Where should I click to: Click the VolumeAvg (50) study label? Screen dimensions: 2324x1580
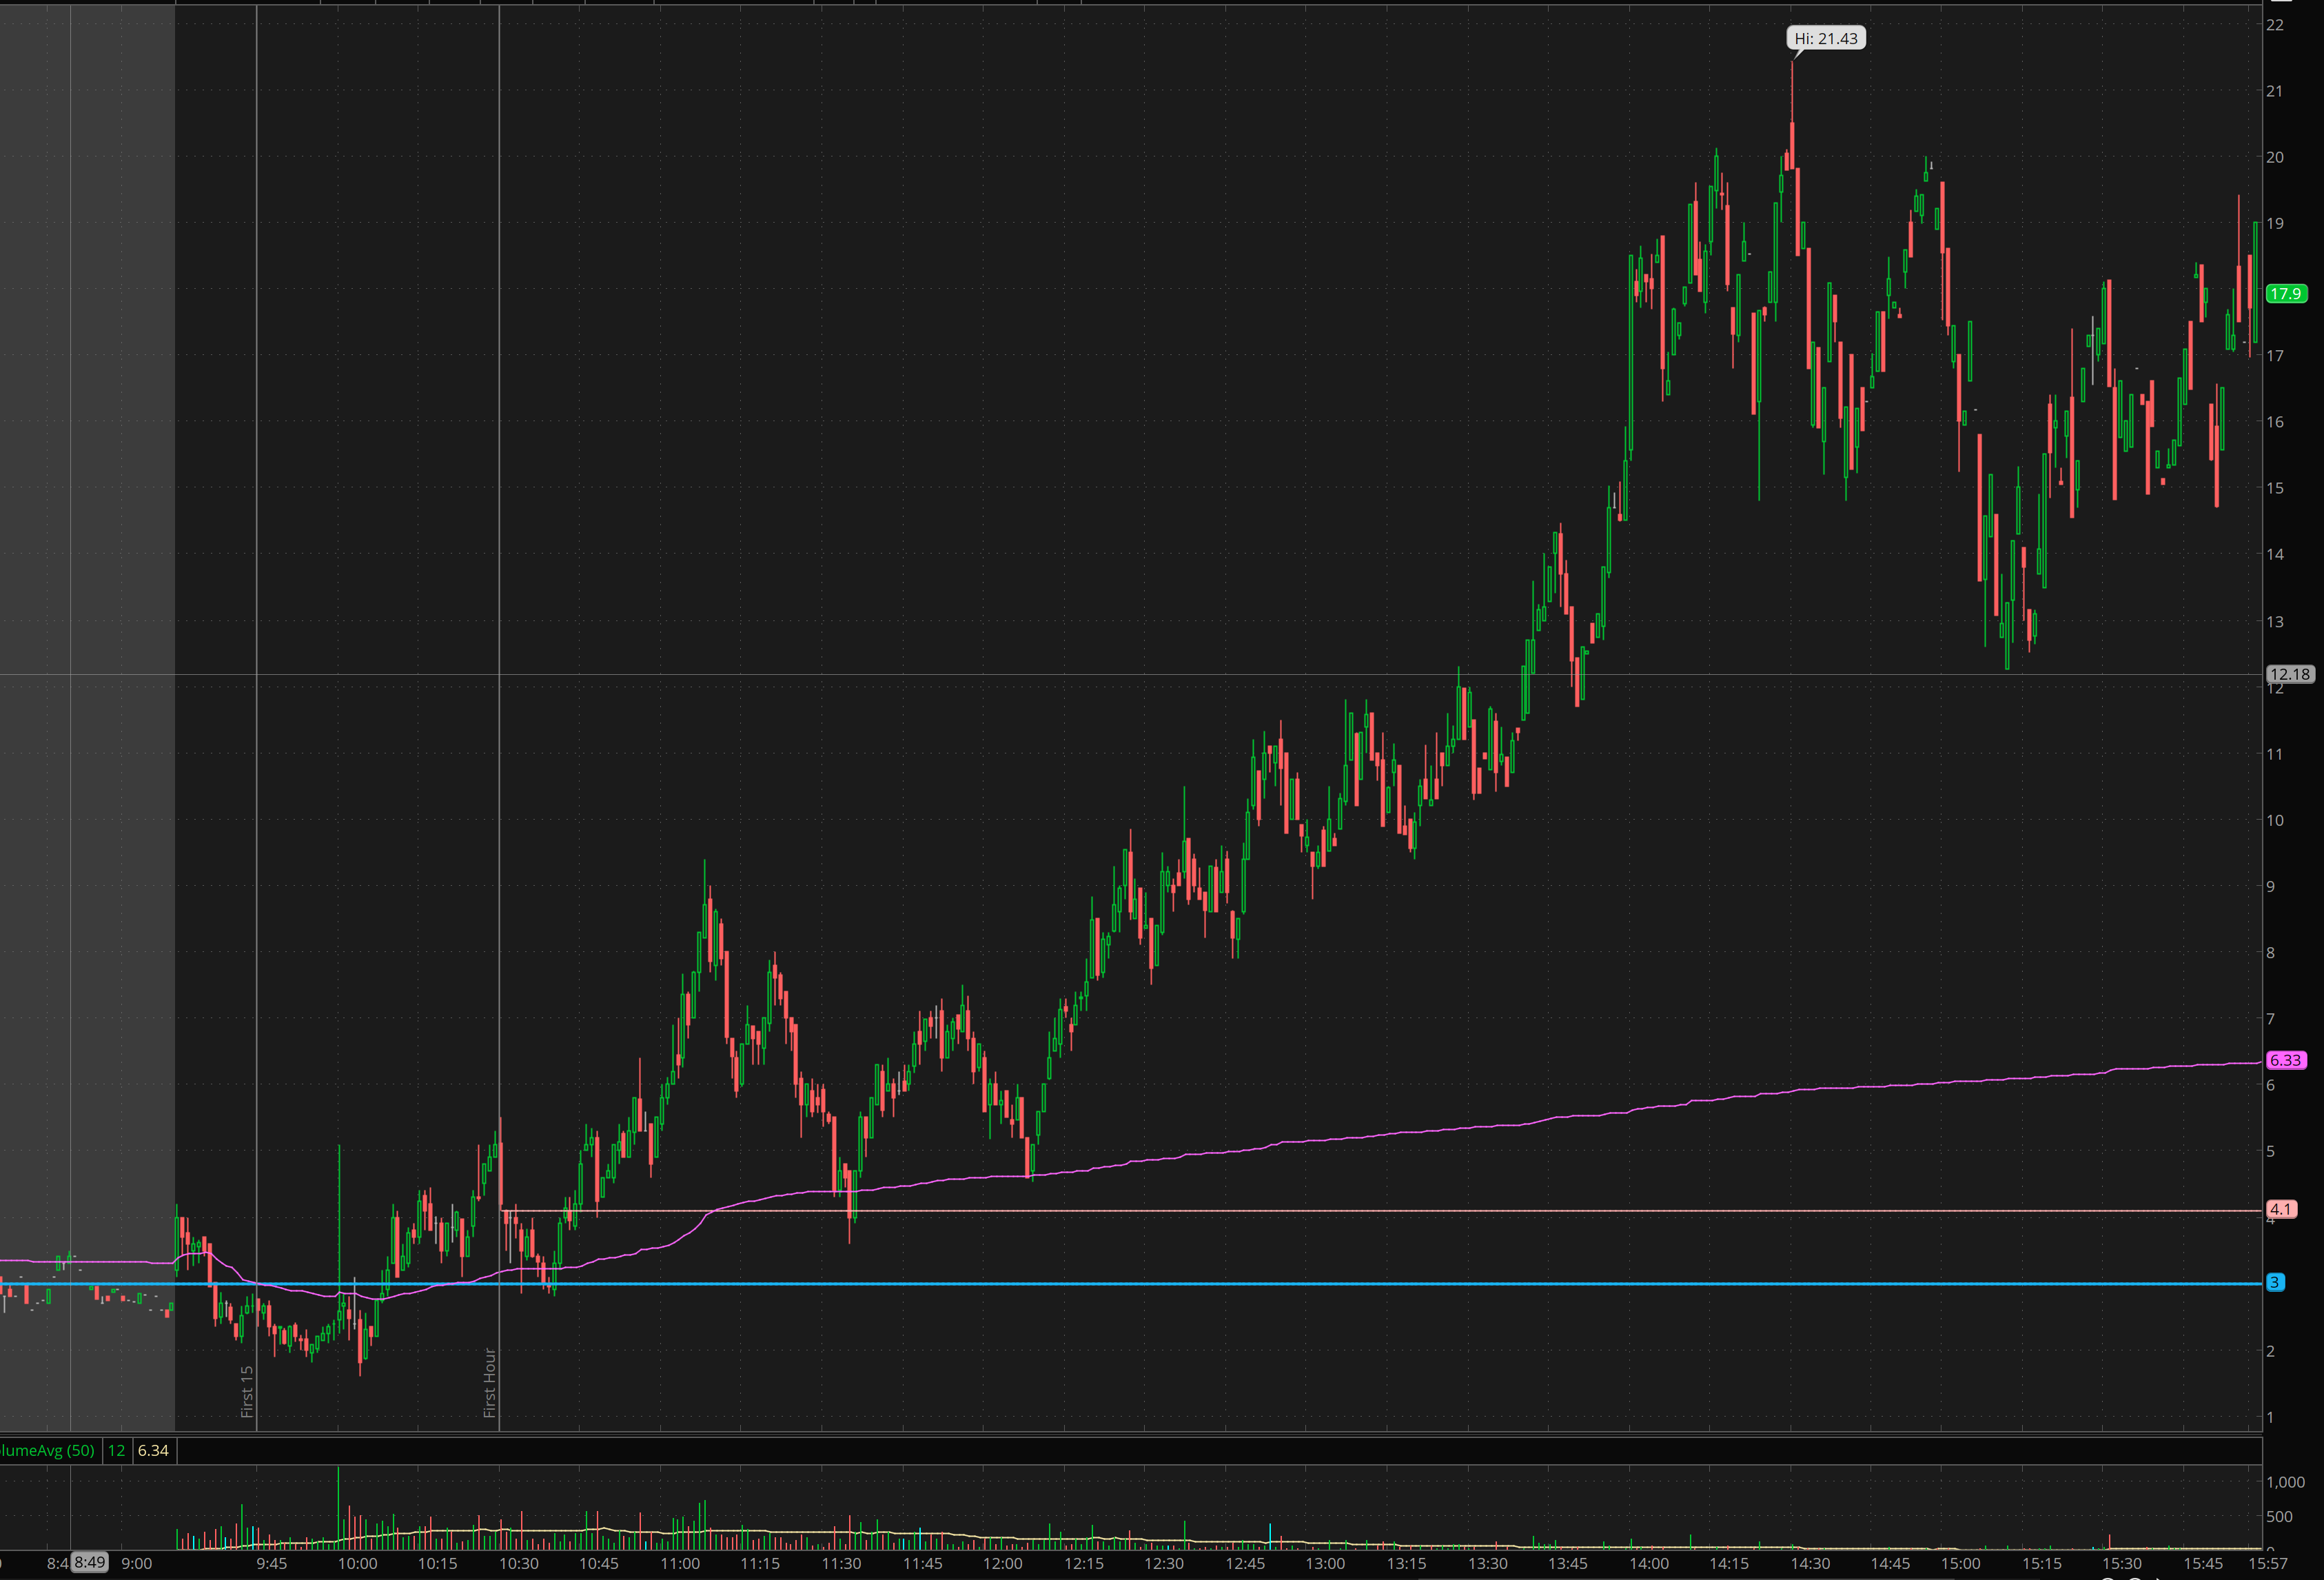point(48,1450)
